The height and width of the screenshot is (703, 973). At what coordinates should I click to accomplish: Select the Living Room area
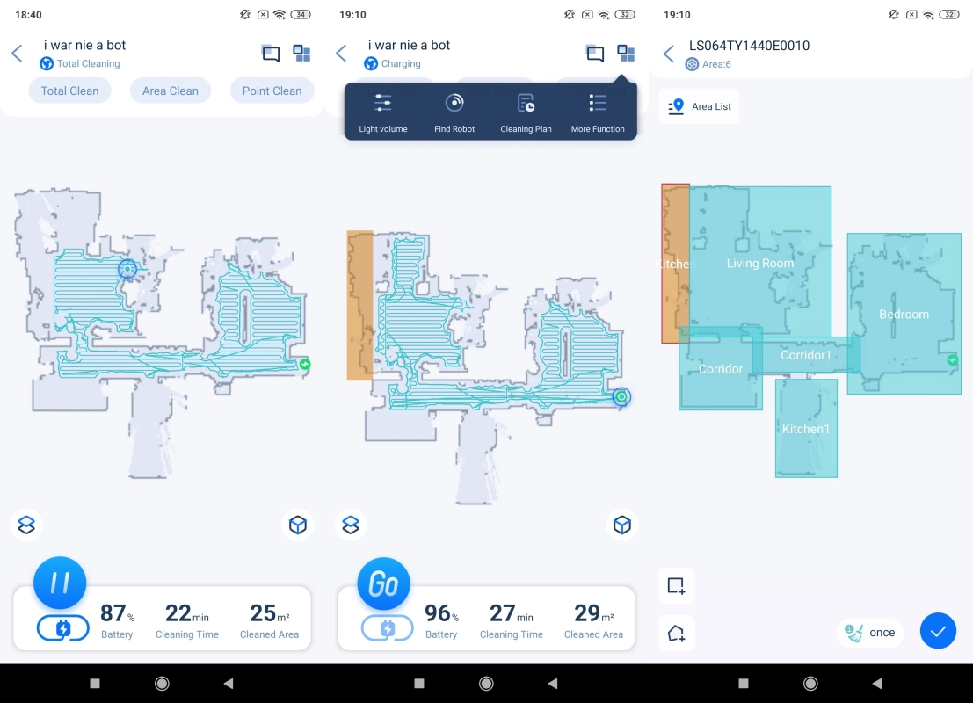[760, 263]
